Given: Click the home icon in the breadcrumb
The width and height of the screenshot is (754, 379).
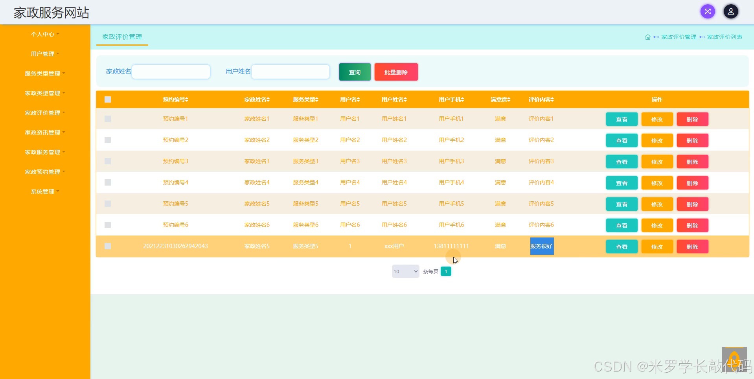Looking at the screenshot, I should pyautogui.click(x=647, y=37).
